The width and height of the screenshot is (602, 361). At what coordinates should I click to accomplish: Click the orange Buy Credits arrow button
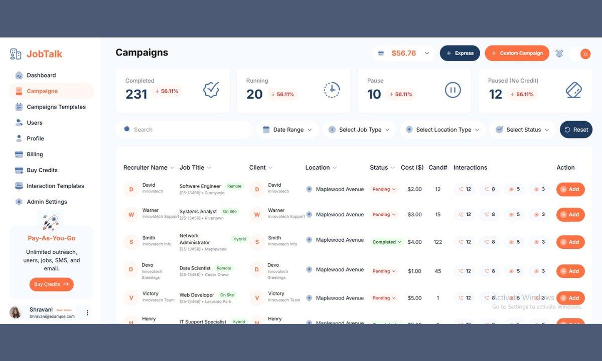(x=52, y=284)
